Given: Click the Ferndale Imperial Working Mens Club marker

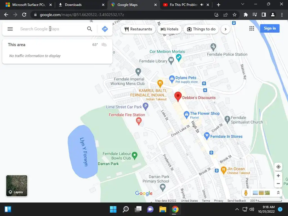Looking at the screenshot, I should (138, 72).
